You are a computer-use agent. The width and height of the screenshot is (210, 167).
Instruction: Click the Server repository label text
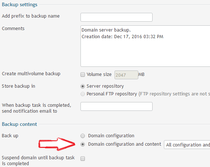pyautogui.click(x=105, y=86)
